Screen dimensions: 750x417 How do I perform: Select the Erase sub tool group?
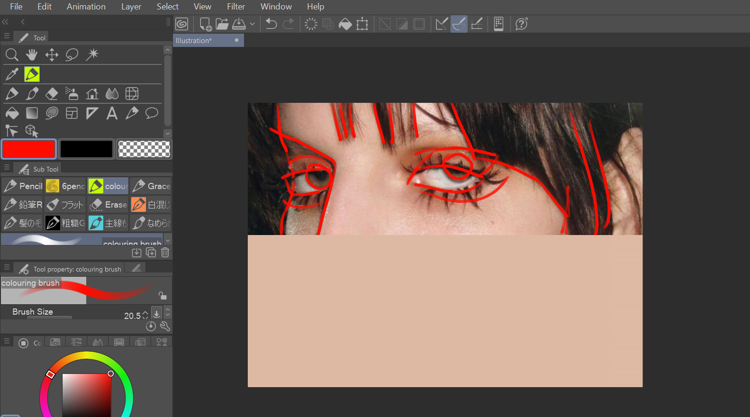click(108, 205)
